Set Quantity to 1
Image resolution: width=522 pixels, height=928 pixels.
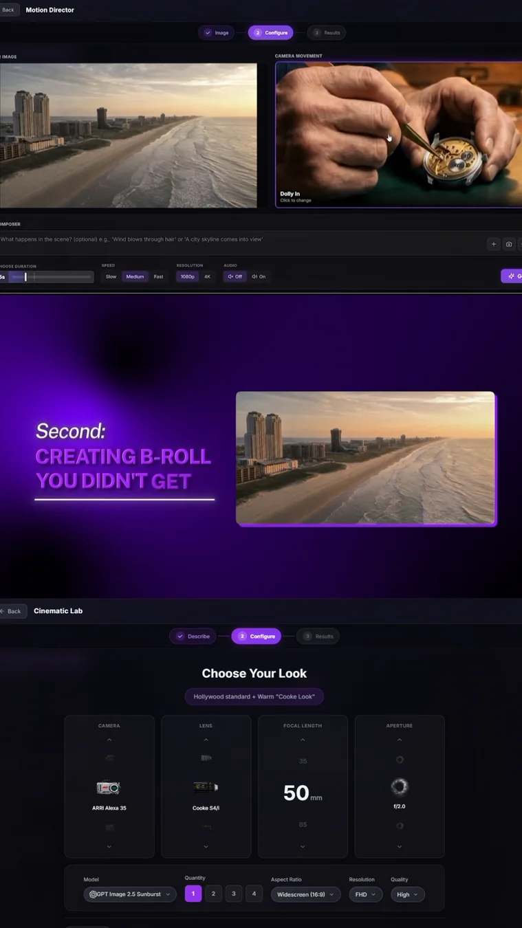pos(193,894)
